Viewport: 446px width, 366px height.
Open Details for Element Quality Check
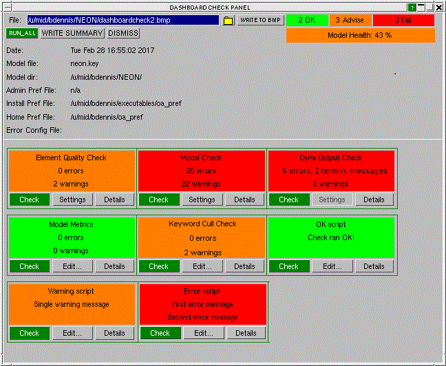pos(114,200)
